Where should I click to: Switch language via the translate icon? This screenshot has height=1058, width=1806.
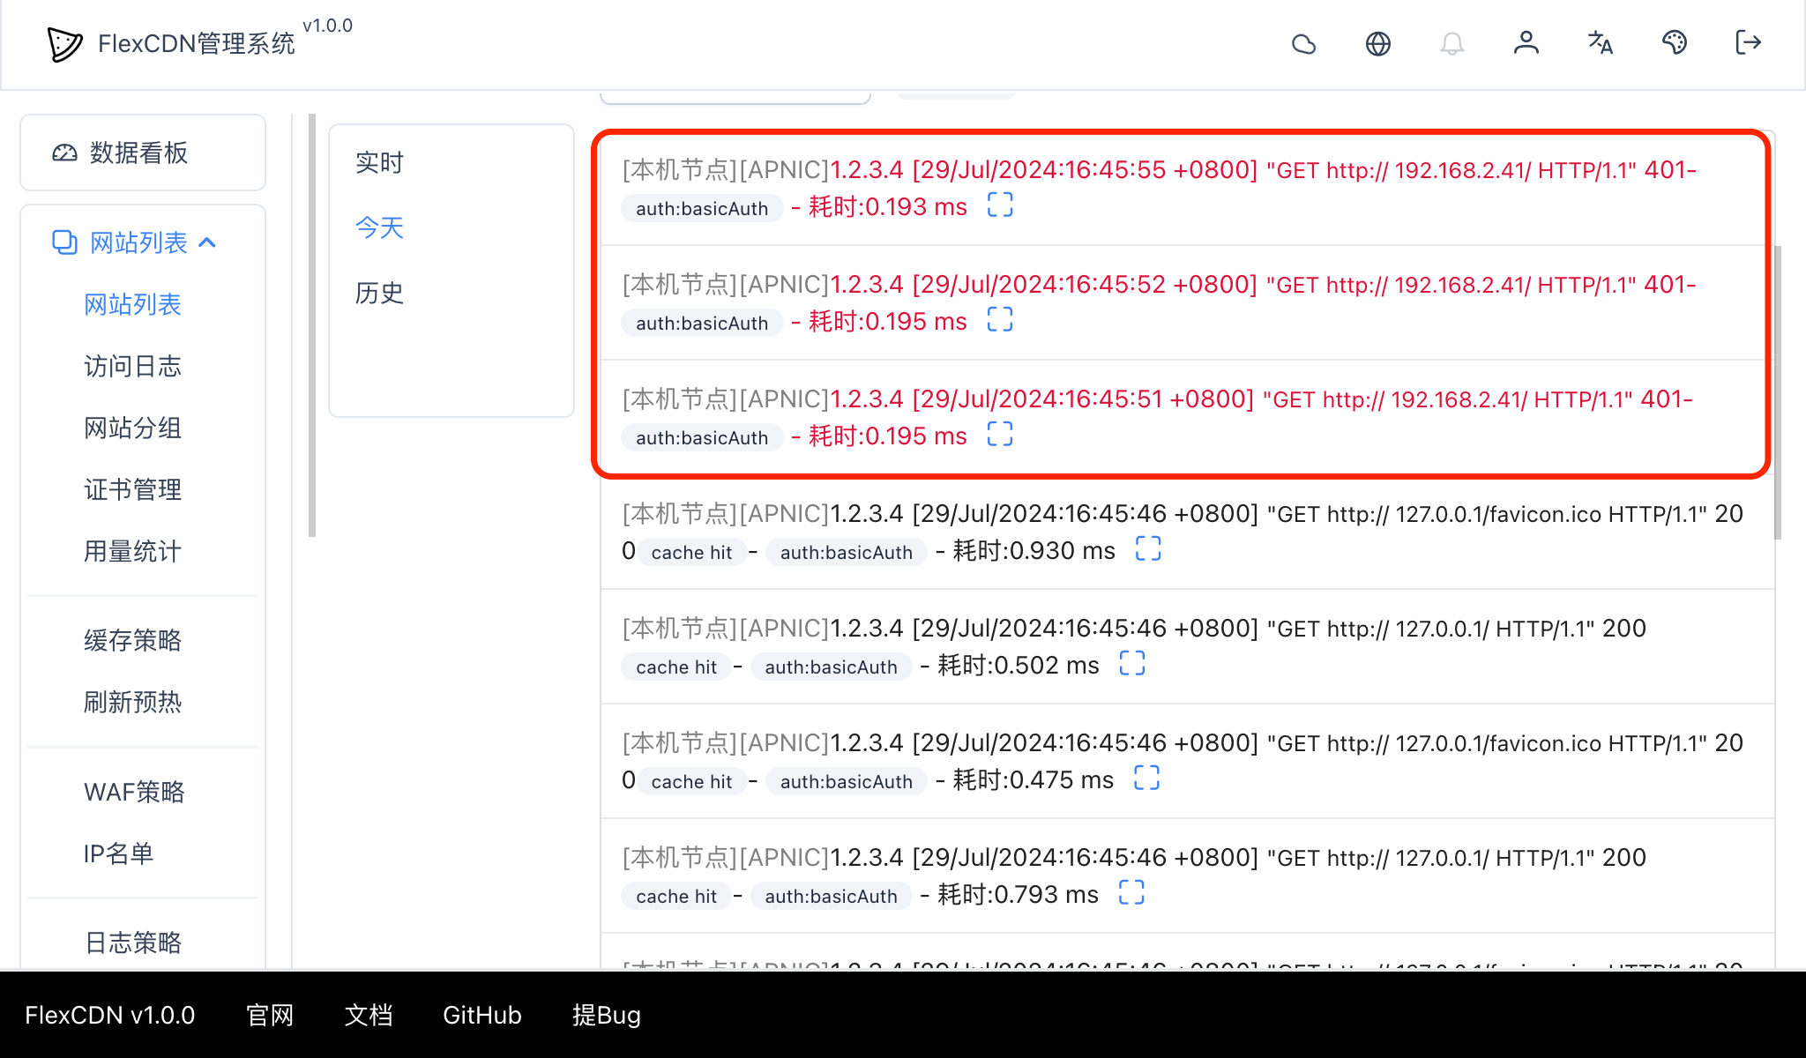pyautogui.click(x=1601, y=43)
